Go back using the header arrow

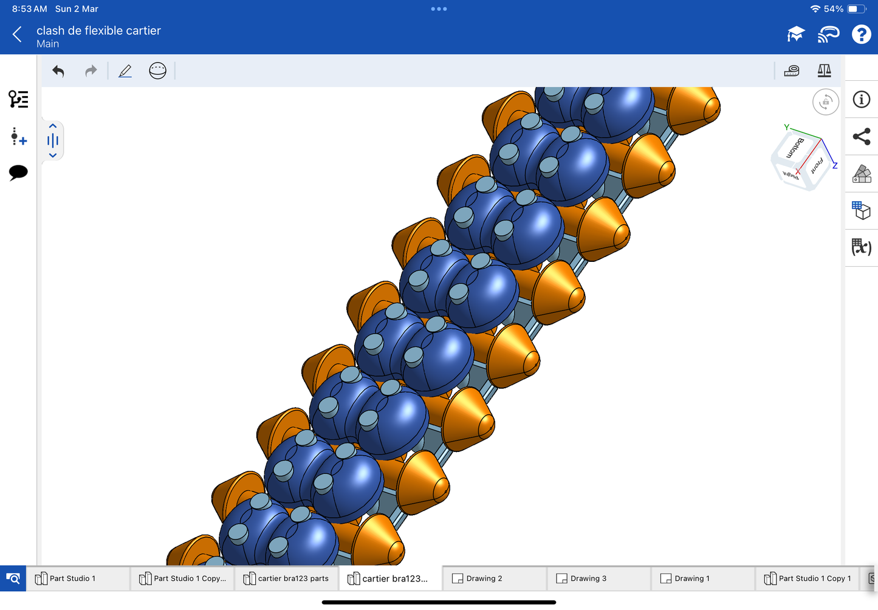tap(18, 35)
